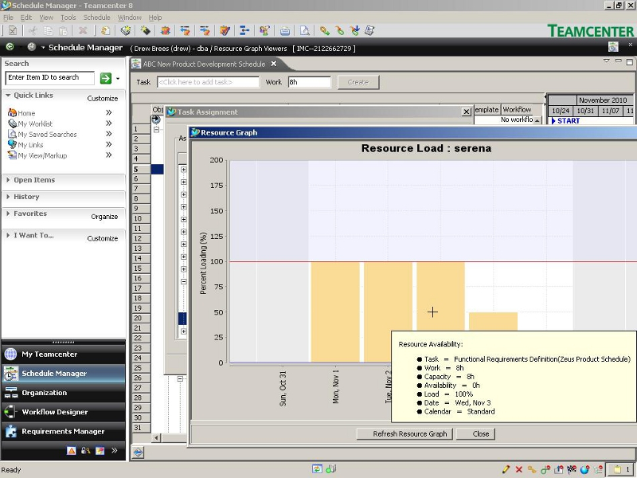Open the View menu
Screen dimensions: 637x478
coord(46,18)
